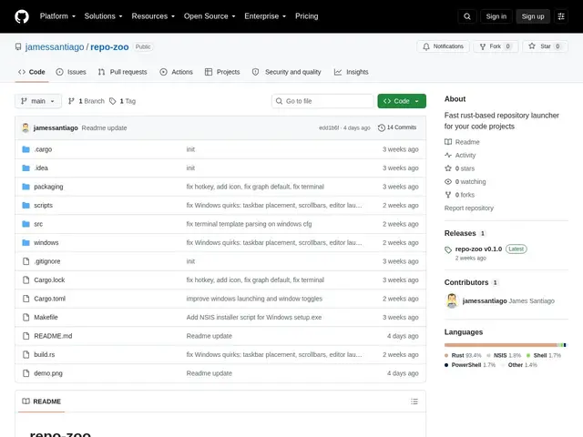This screenshot has width=583, height=437.
Task: Click the src folder icon
Action: (26, 224)
